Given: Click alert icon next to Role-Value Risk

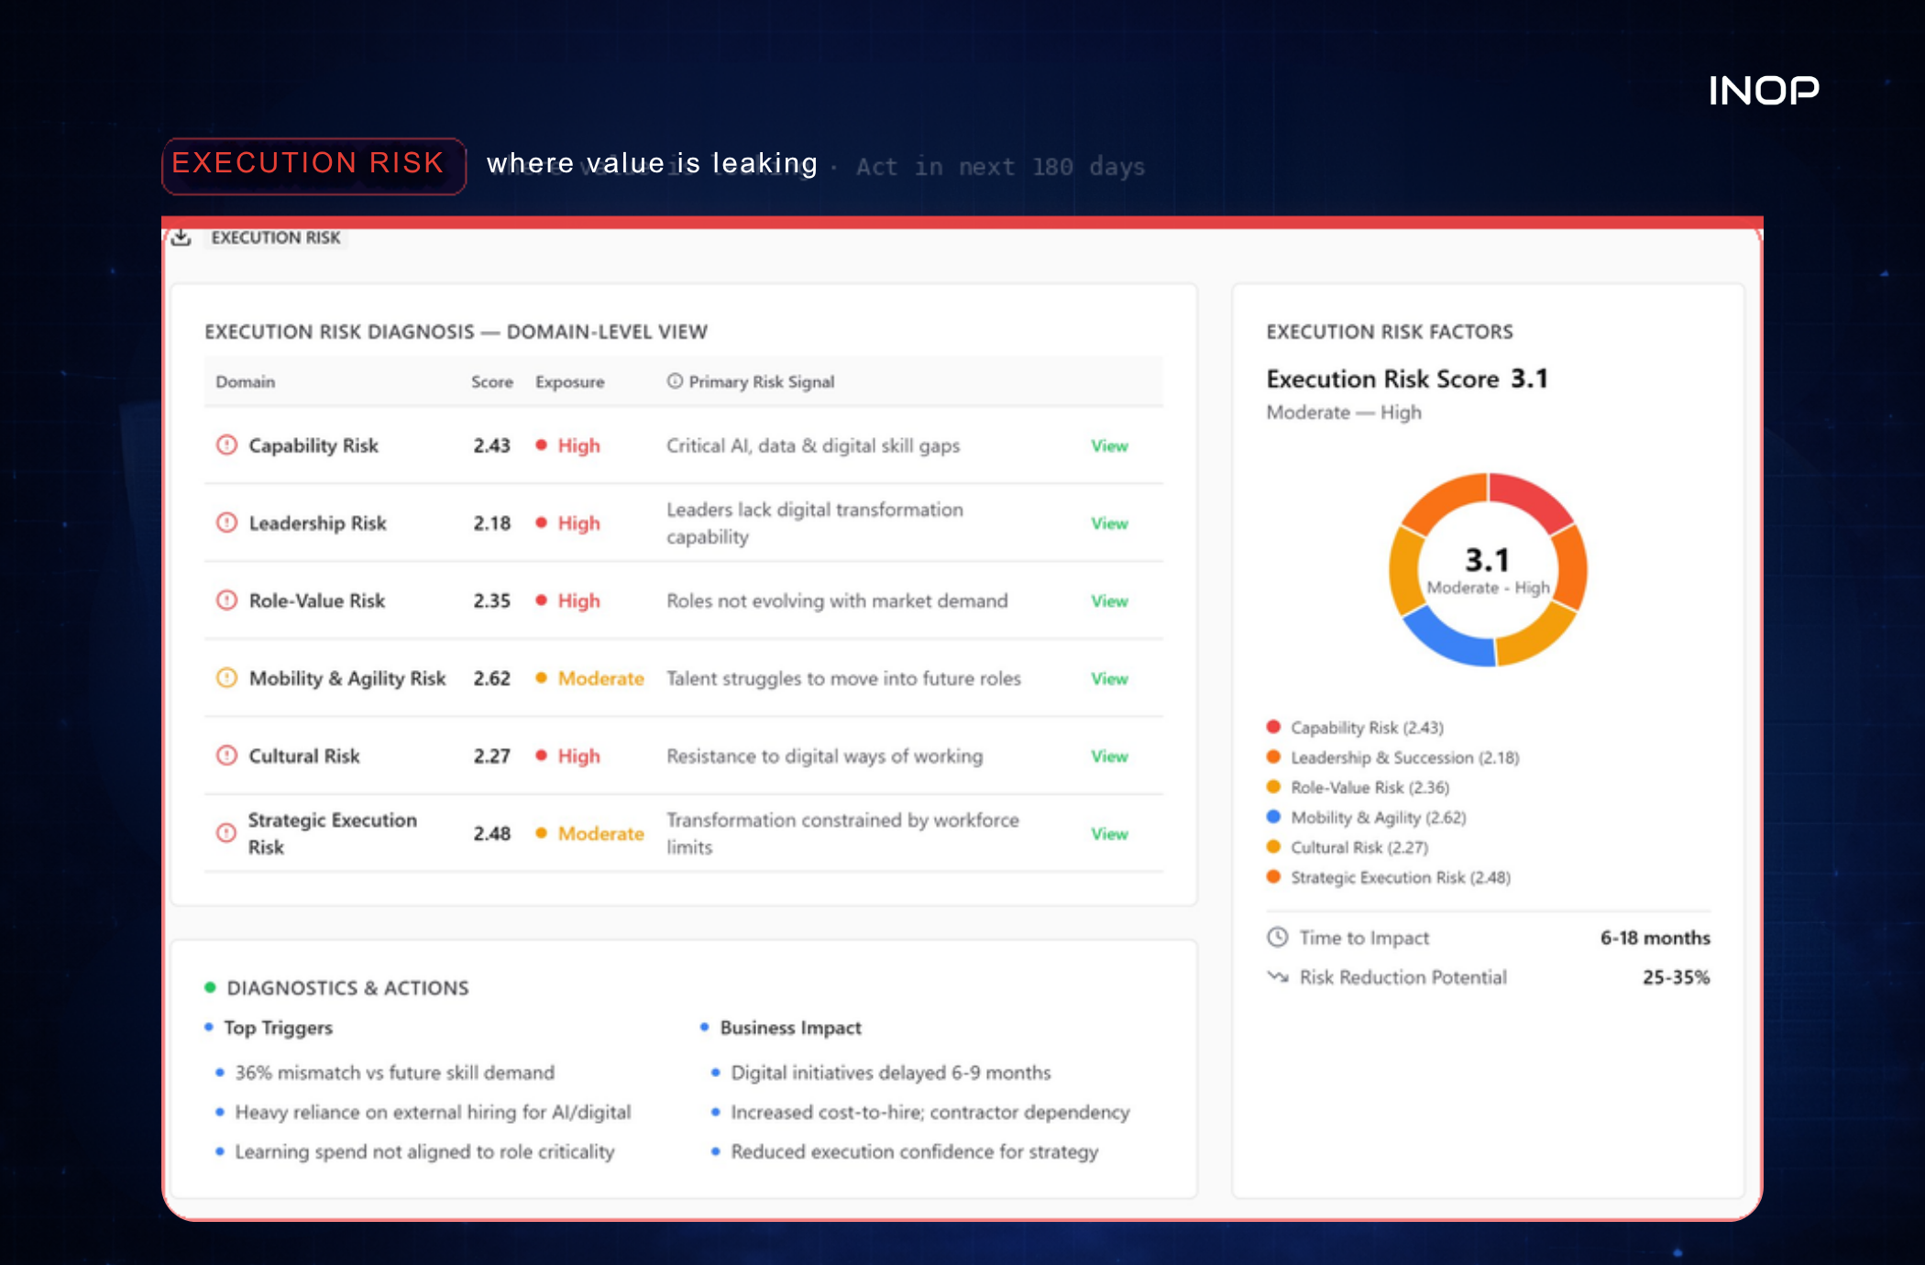Looking at the screenshot, I should click(x=226, y=600).
